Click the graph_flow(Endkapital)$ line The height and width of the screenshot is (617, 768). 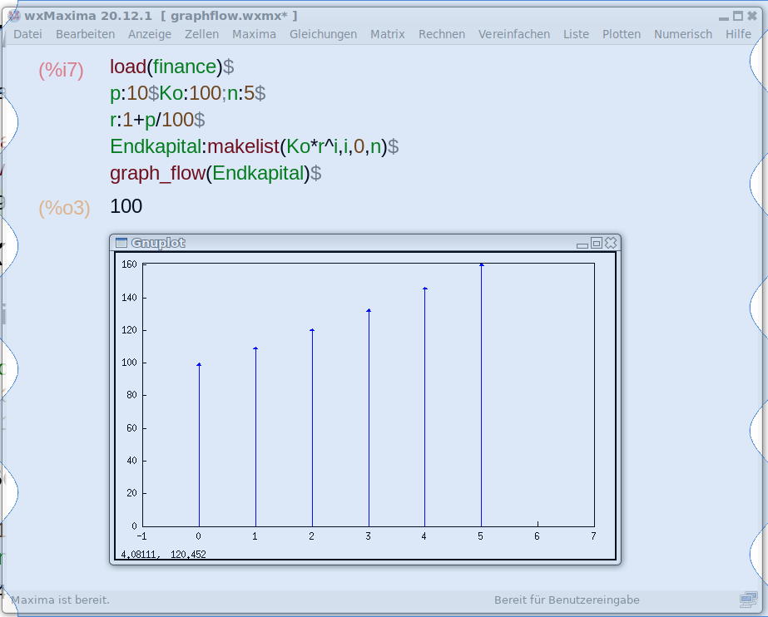(216, 173)
